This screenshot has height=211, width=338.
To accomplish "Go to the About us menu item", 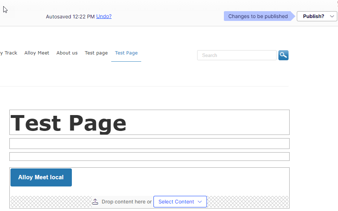I will pos(67,53).
